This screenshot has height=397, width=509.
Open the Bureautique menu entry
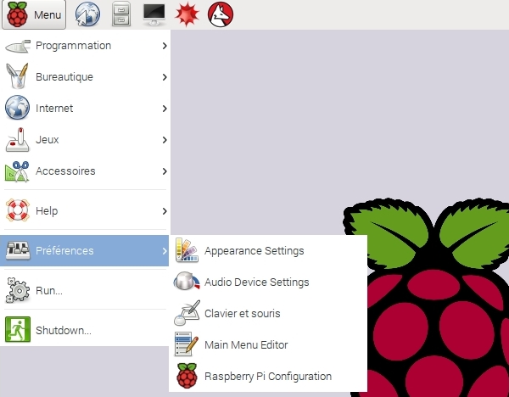coord(84,77)
